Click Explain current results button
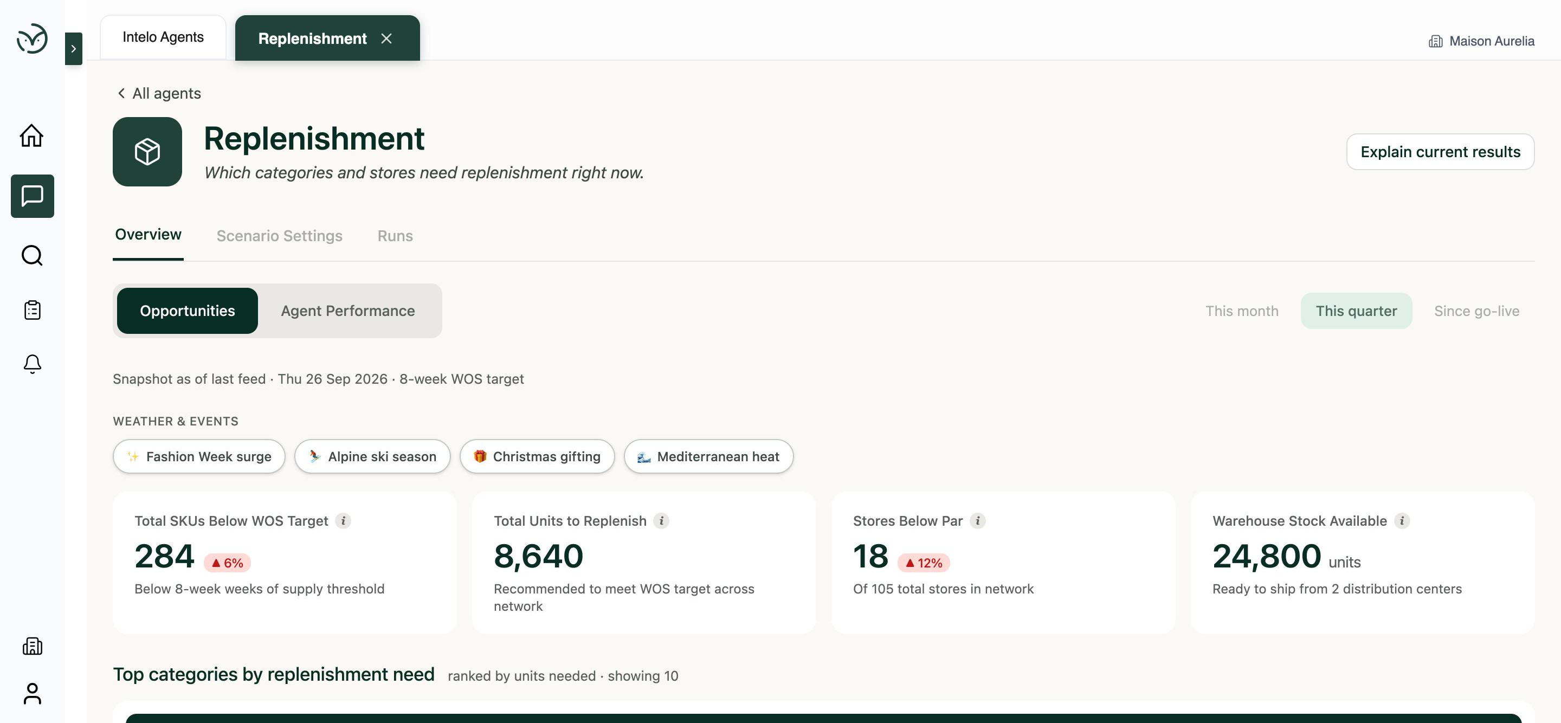Viewport: 1561px width, 723px height. [1440, 152]
